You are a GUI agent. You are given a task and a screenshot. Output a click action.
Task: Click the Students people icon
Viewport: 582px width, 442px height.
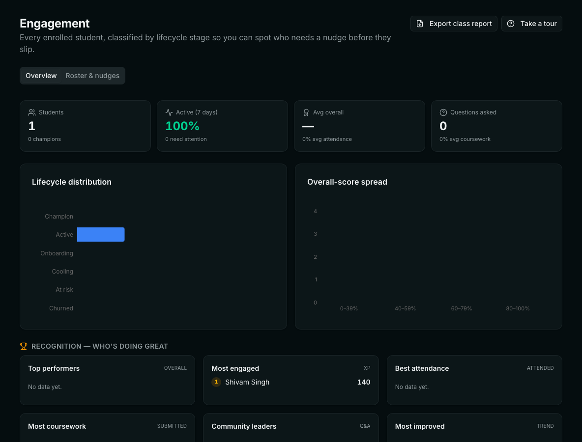pos(32,112)
